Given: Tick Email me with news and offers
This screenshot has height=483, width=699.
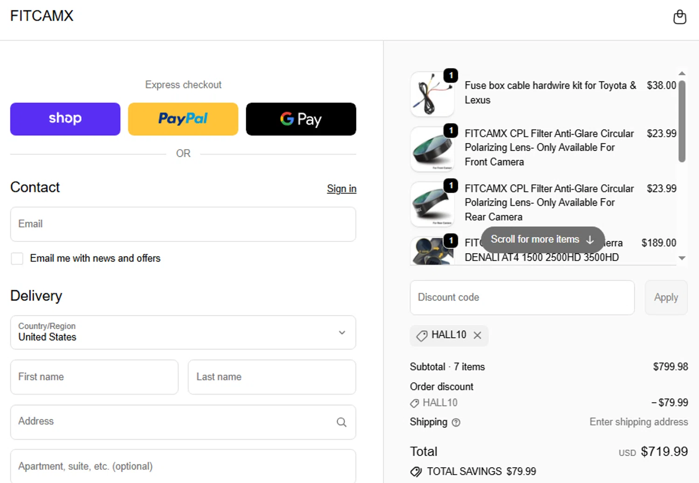Looking at the screenshot, I should pos(17,259).
